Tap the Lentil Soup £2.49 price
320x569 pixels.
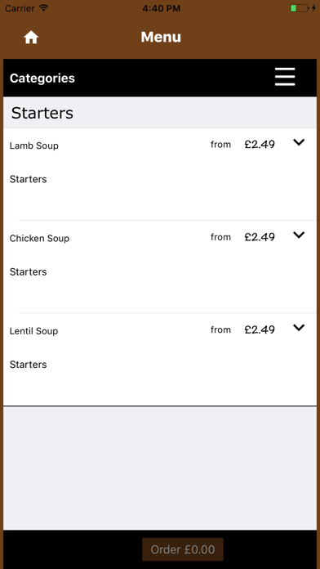click(260, 329)
